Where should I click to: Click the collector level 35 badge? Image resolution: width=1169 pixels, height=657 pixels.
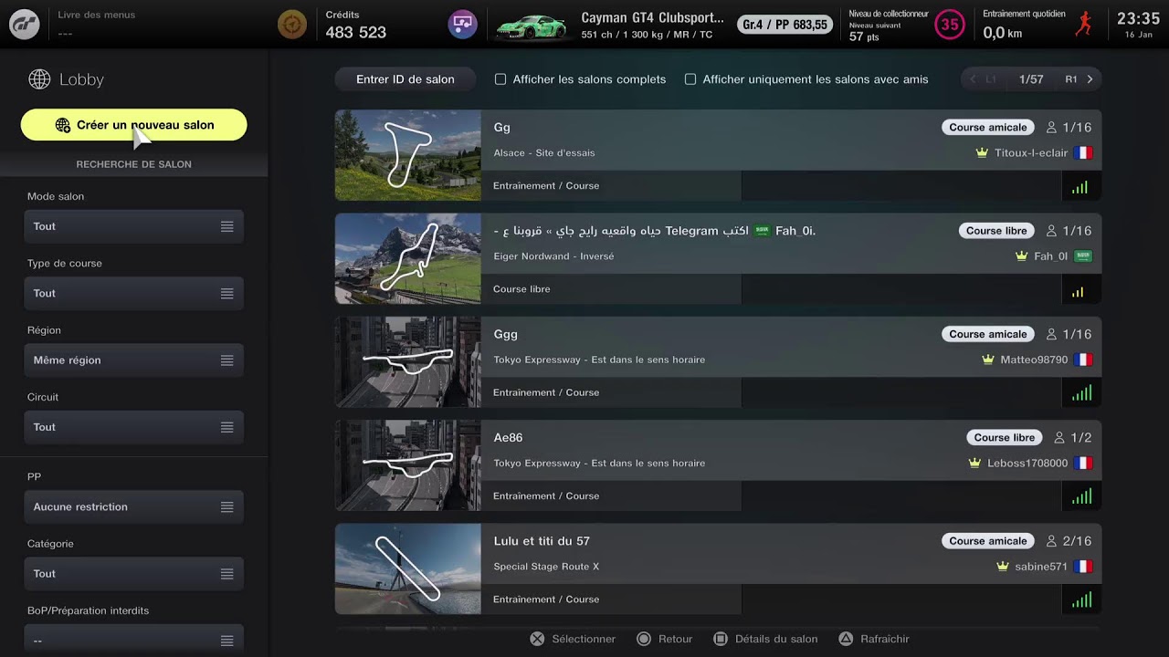(x=950, y=25)
